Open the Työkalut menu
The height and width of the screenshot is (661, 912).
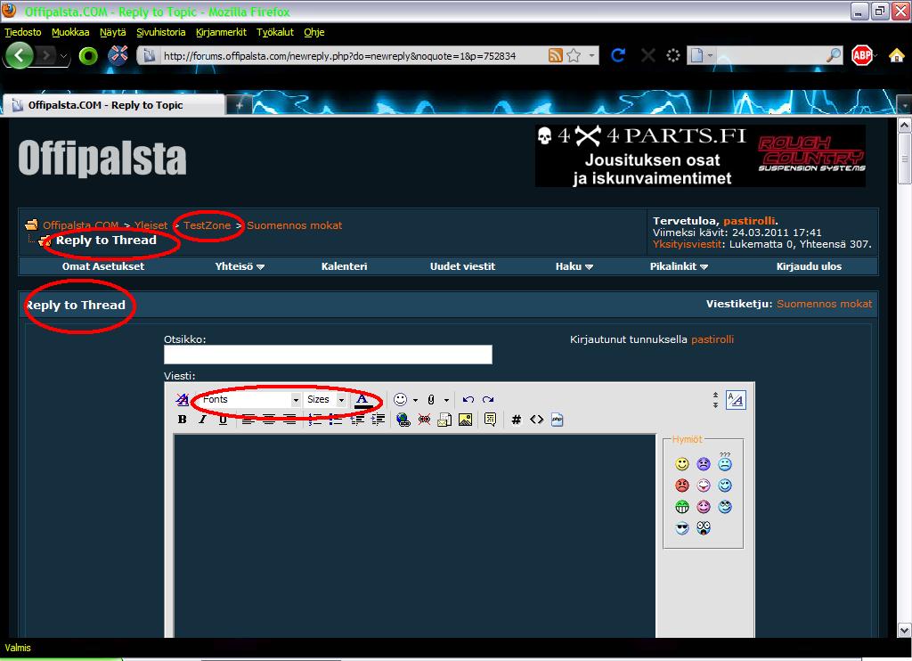click(x=274, y=32)
